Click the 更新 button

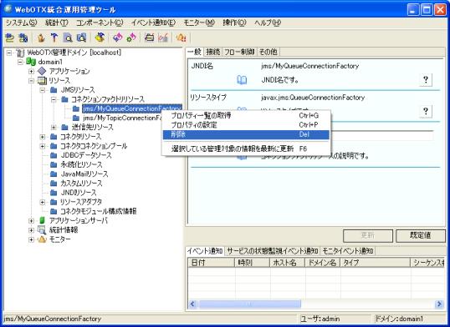point(368,236)
